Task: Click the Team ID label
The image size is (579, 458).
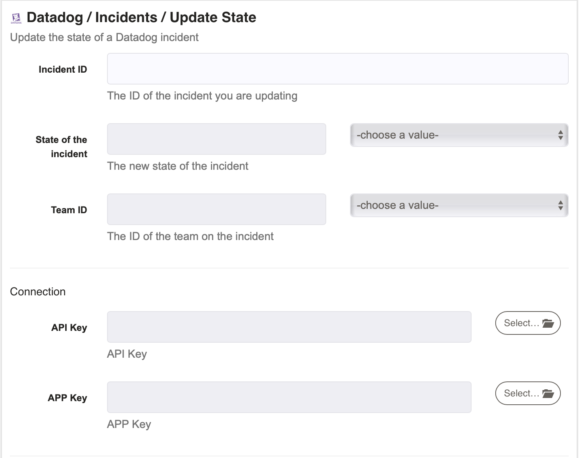Action: [x=69, y=210]
